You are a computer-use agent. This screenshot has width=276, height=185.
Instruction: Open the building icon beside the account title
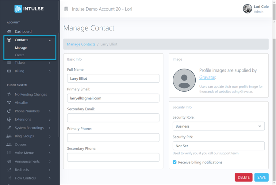tap(66, 9)
